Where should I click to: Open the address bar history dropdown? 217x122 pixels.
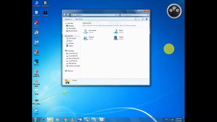coord(115,15)
